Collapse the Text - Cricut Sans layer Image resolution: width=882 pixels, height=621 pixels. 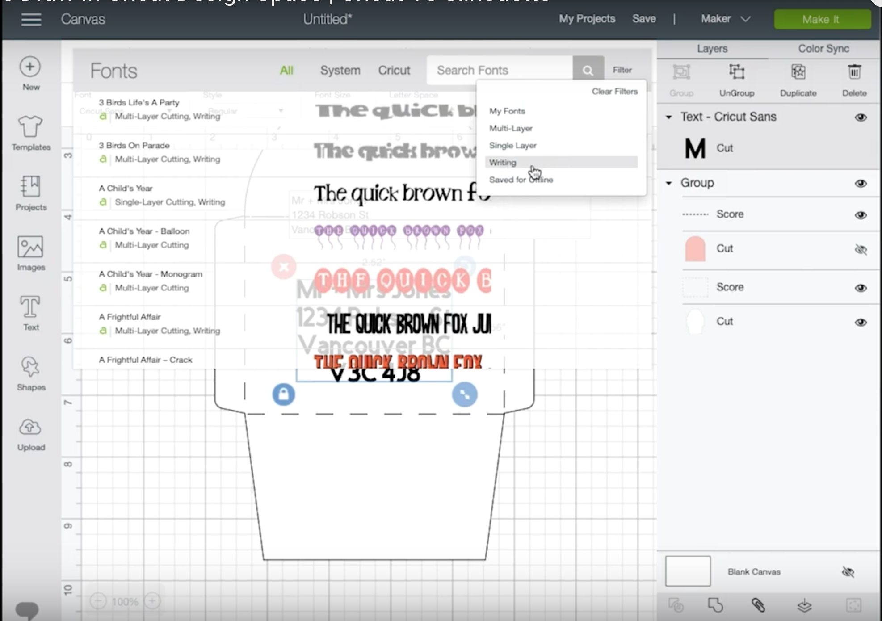click(669, 117)
